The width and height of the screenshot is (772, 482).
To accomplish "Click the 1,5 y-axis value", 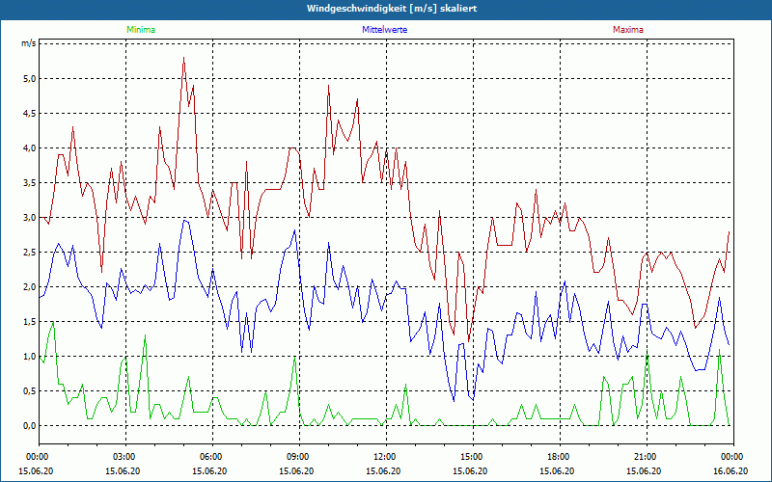I will pos(30,322).
